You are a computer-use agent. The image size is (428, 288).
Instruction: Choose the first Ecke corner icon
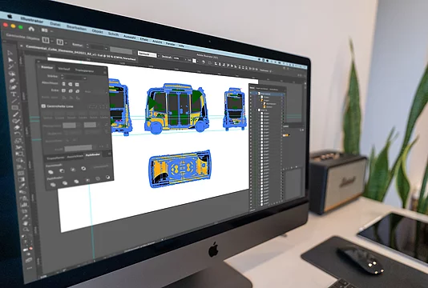63,90
